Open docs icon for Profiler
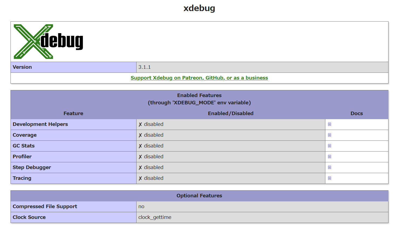Viewport: 399px width, 227px height. tap(329, 157)
